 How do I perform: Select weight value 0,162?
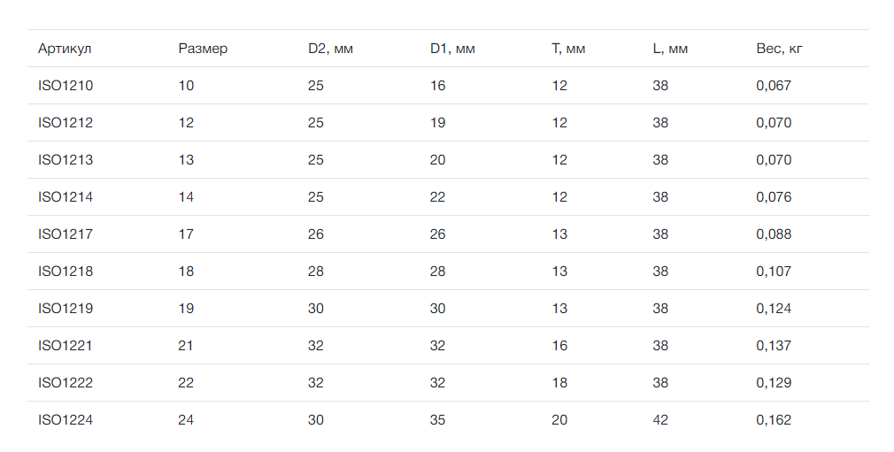tap(774, 419)
